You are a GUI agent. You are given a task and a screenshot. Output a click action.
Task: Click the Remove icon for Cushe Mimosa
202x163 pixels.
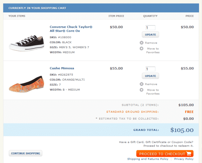(x=141, y=84)
